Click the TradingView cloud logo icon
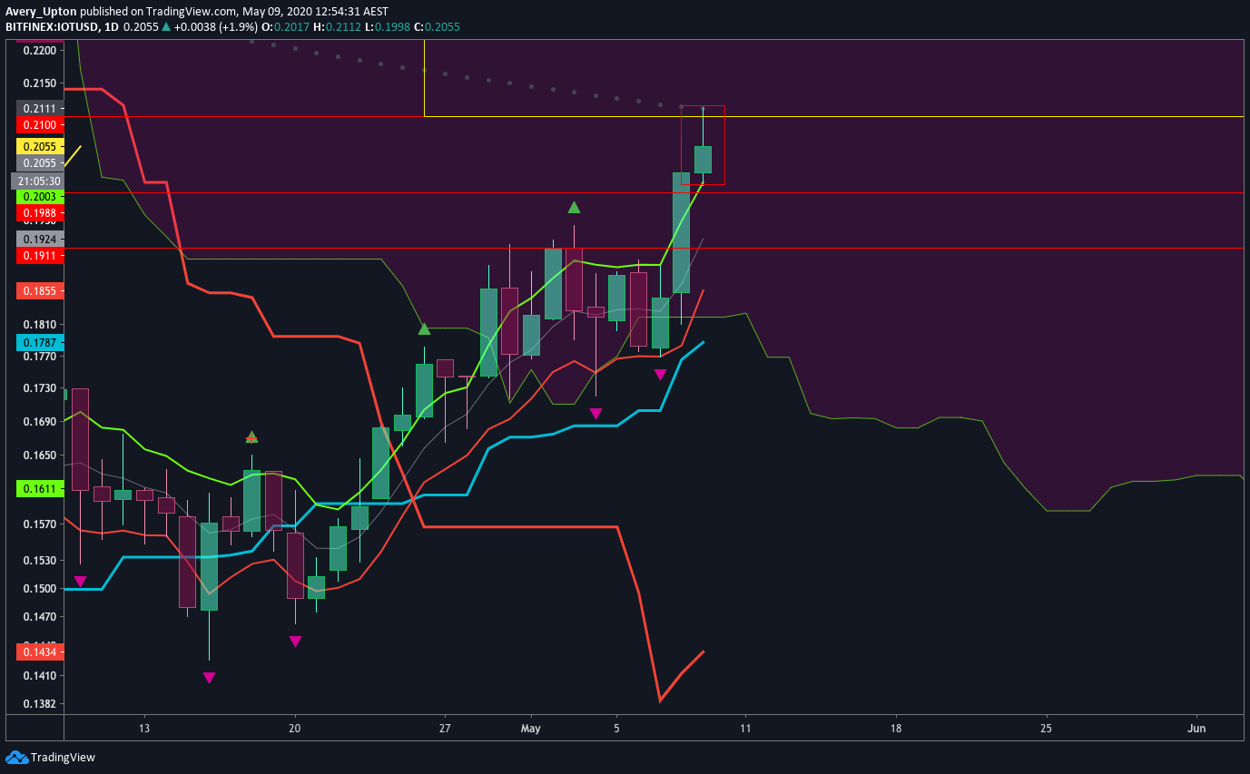Image resolution: width=1250 pixels, height=774 pixels. pos(16,757)
